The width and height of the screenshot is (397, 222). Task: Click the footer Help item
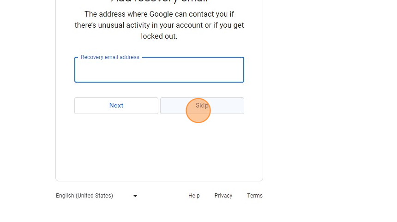194,196
